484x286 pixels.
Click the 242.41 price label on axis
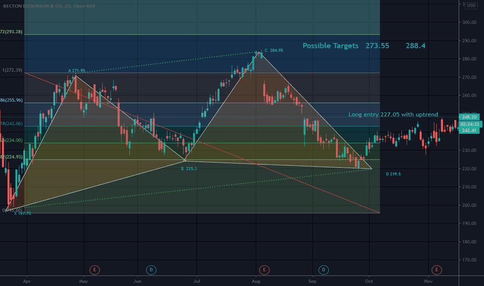click(469, 130)
